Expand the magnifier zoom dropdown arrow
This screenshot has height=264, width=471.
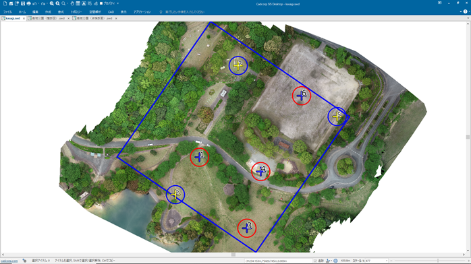pos(67,3)
